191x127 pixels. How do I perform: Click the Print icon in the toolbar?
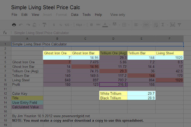point(14,25)
